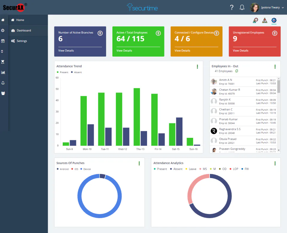Image resolution: width=287 pixels, height=233 pixels.
Task: Click Jyotsna Tiwary's profile picture
Action: coord(254,7)
